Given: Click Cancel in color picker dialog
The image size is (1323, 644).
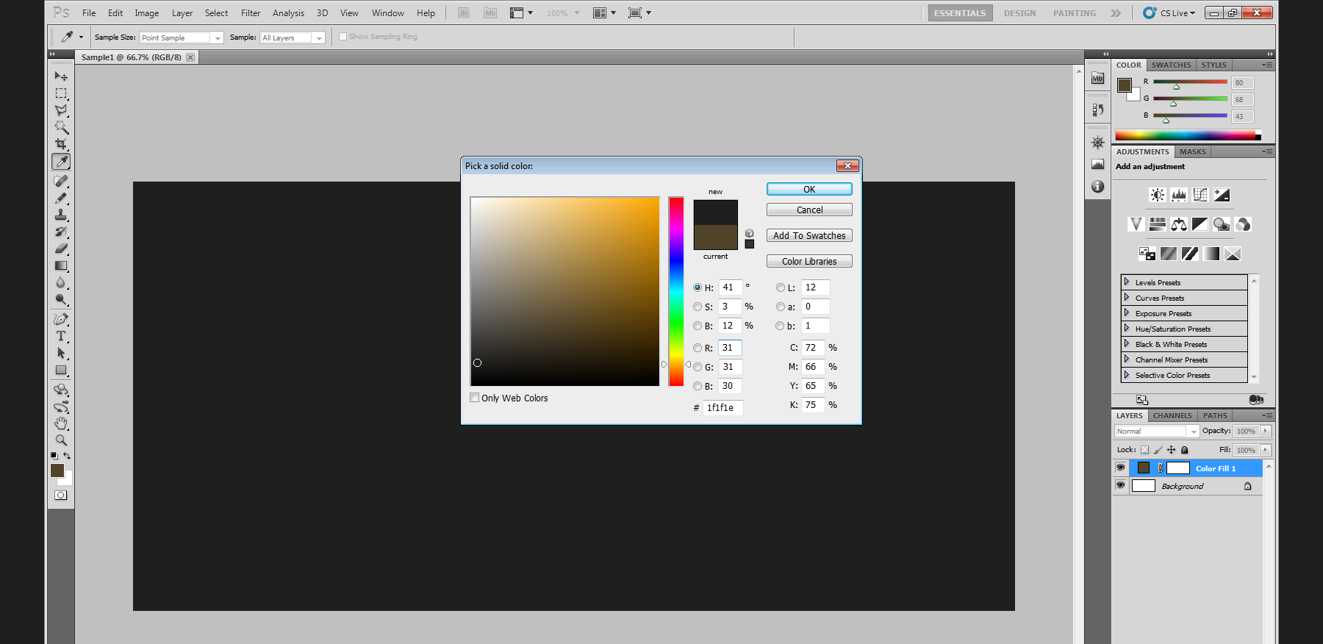Looking at the screenshot, I should click(x=809, y=210).
